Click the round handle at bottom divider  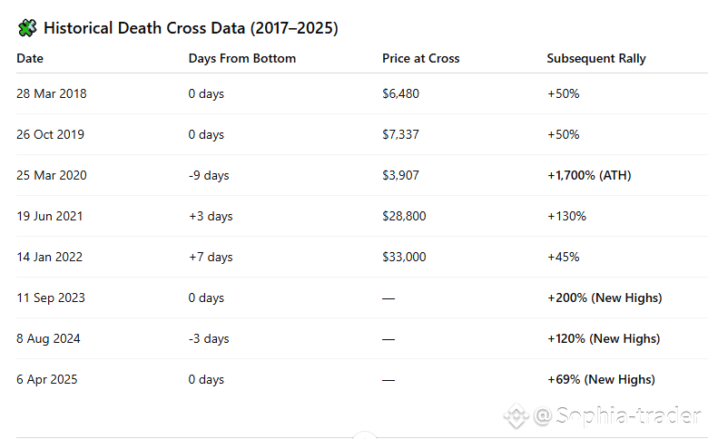363,435
